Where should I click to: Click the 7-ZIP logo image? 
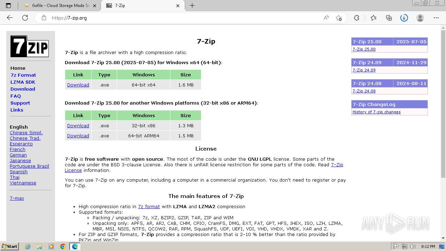[x=29, y=46]
